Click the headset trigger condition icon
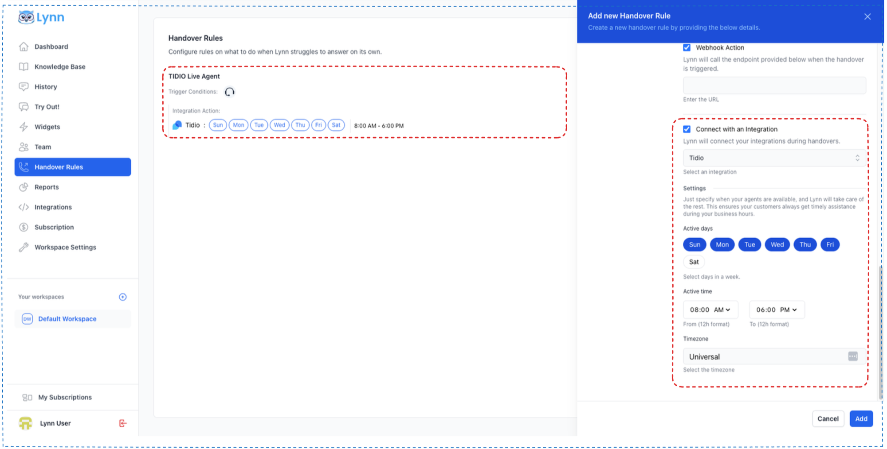Viewport: 887px width, 449px height. [x=229, y=92]
